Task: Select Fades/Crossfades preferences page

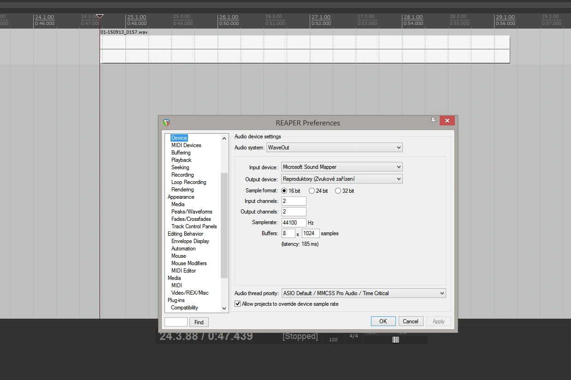Action: tap(191, 219)
